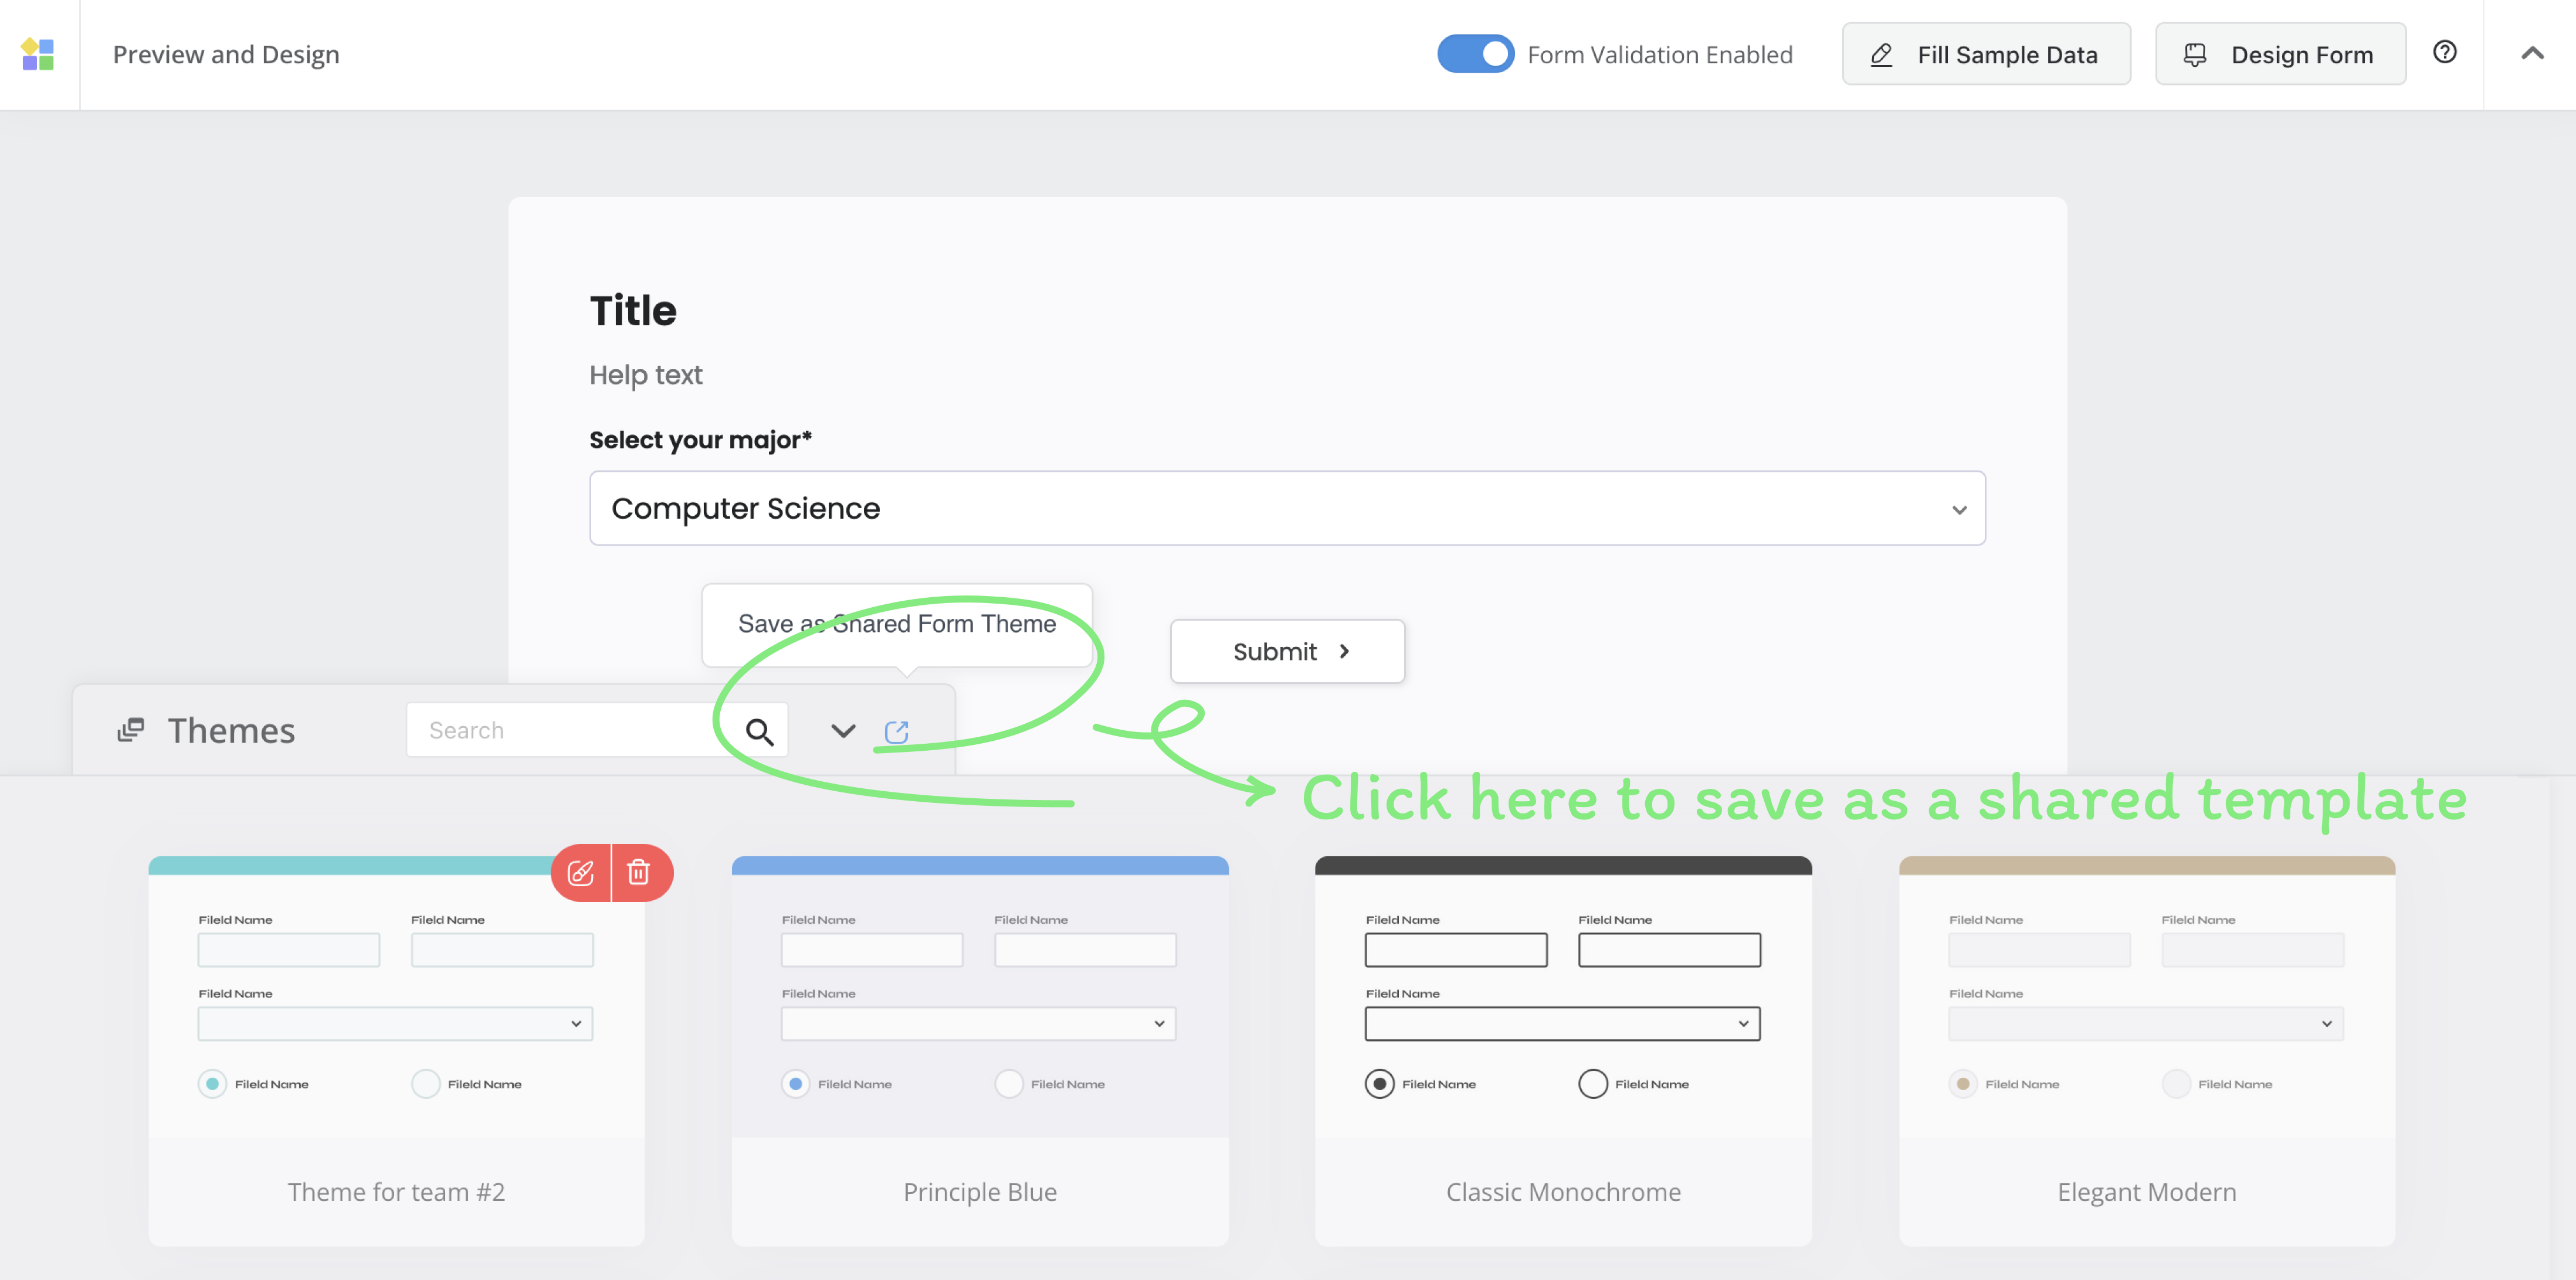Image resolution: width=2576 pixels, height=1280 pixels.
Task: Click the Design Form button
Action: (x=2280, y=55)
